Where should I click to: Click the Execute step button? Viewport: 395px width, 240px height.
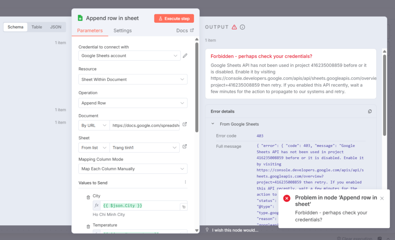point(174,19)
